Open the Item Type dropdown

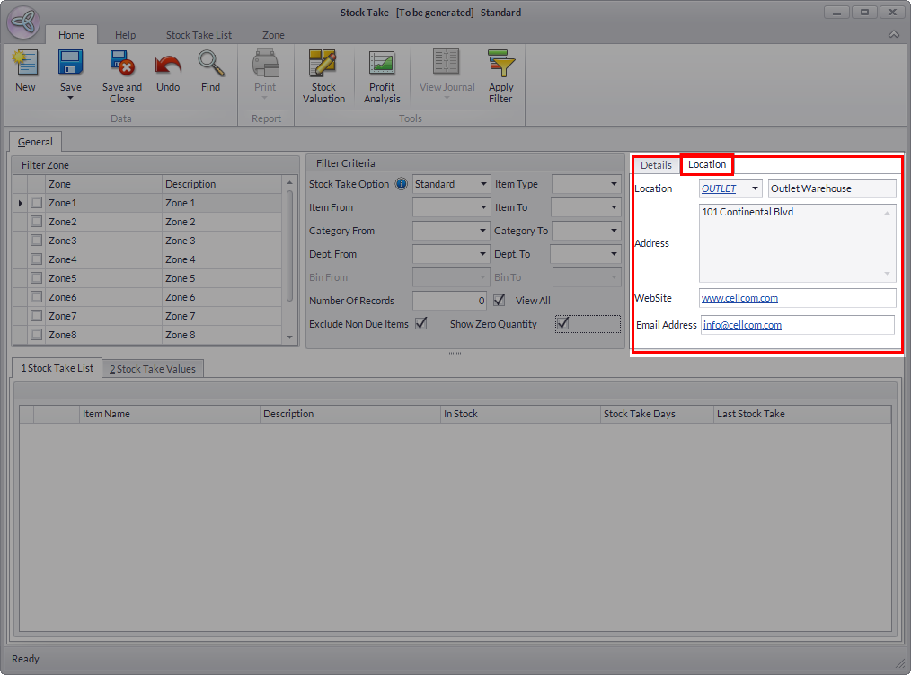[615, 184]
